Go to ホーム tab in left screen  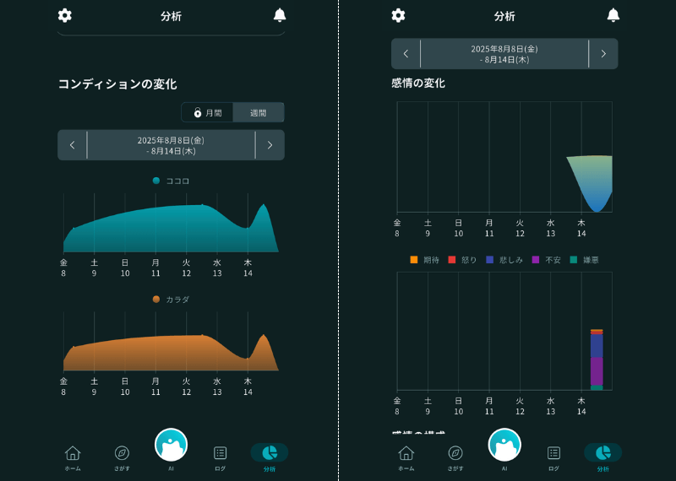point(73,458)
